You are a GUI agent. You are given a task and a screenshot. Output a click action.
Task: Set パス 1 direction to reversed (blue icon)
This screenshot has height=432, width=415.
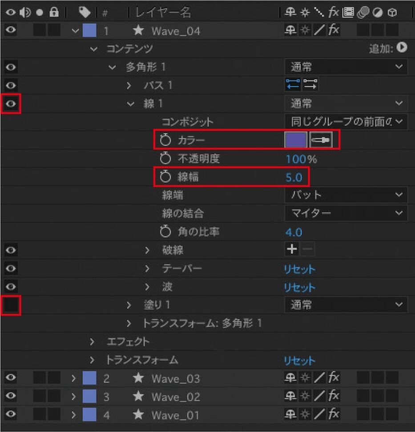(x=293, y=84)
